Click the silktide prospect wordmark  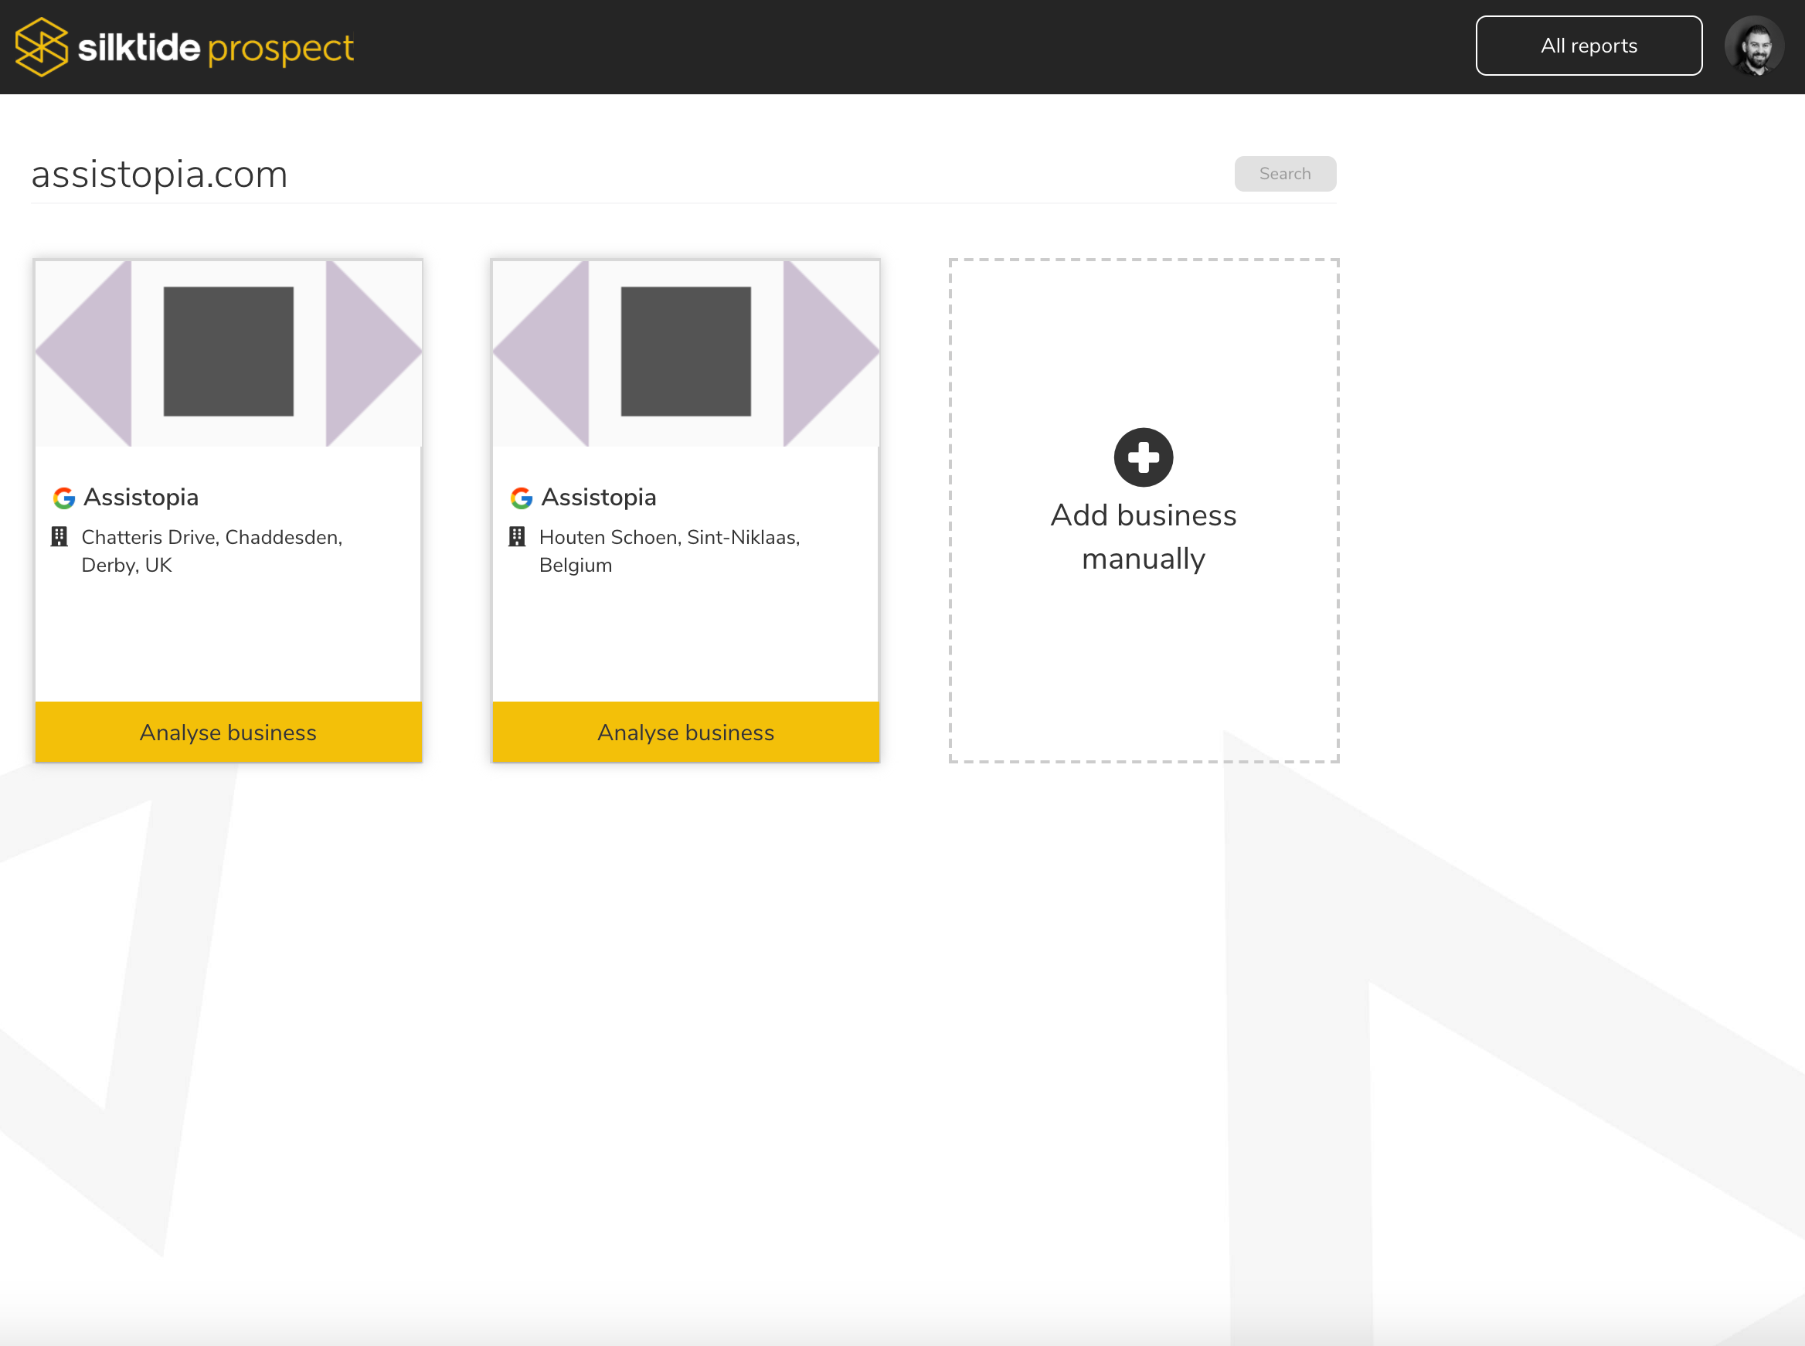pyautogui.click(x=216, y=48)
